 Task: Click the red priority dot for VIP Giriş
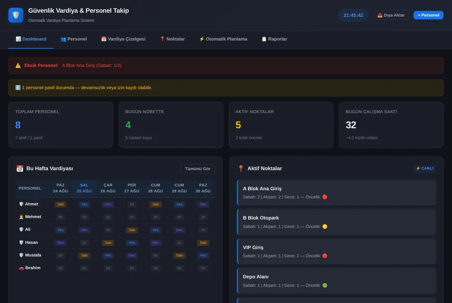[x=325, y=256]
